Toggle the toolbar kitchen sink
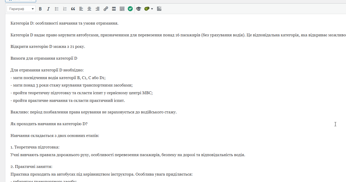Screen dimensions: 346x182 pyautogui.click(x=122, y=9)
